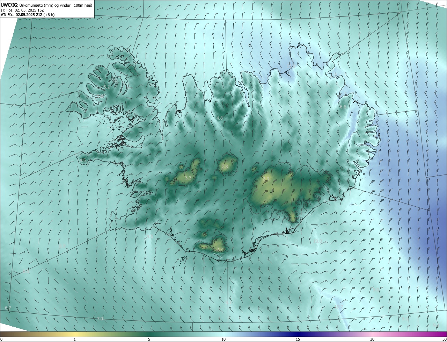Click the 6.6 value on the northeast coast

(343, 107)
